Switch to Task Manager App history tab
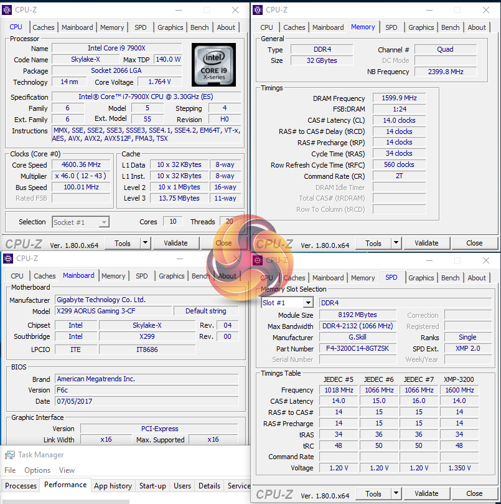Viewport: 501px width, 504px height. coord(113,486)
